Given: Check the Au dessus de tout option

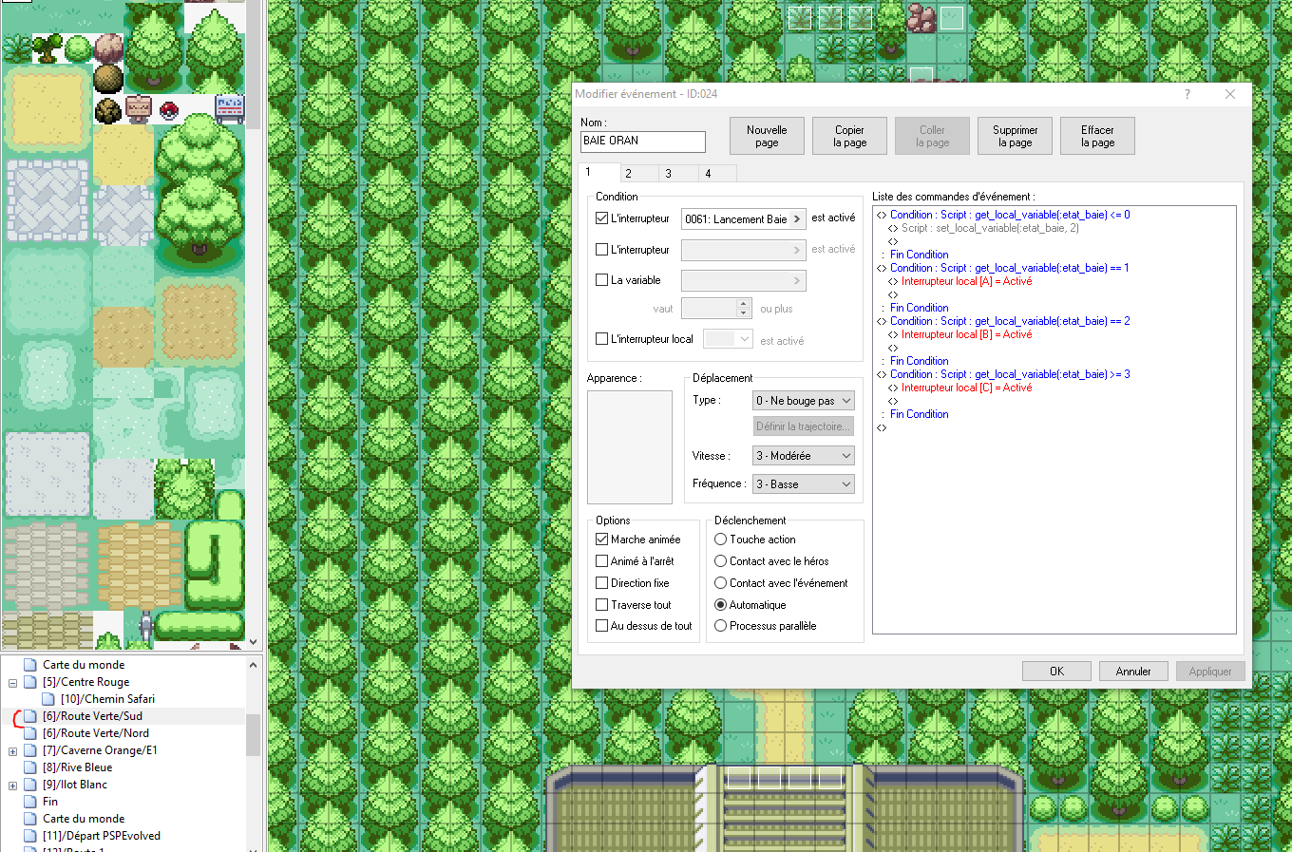Looking at the screenshot, I should tap(601, 626).
